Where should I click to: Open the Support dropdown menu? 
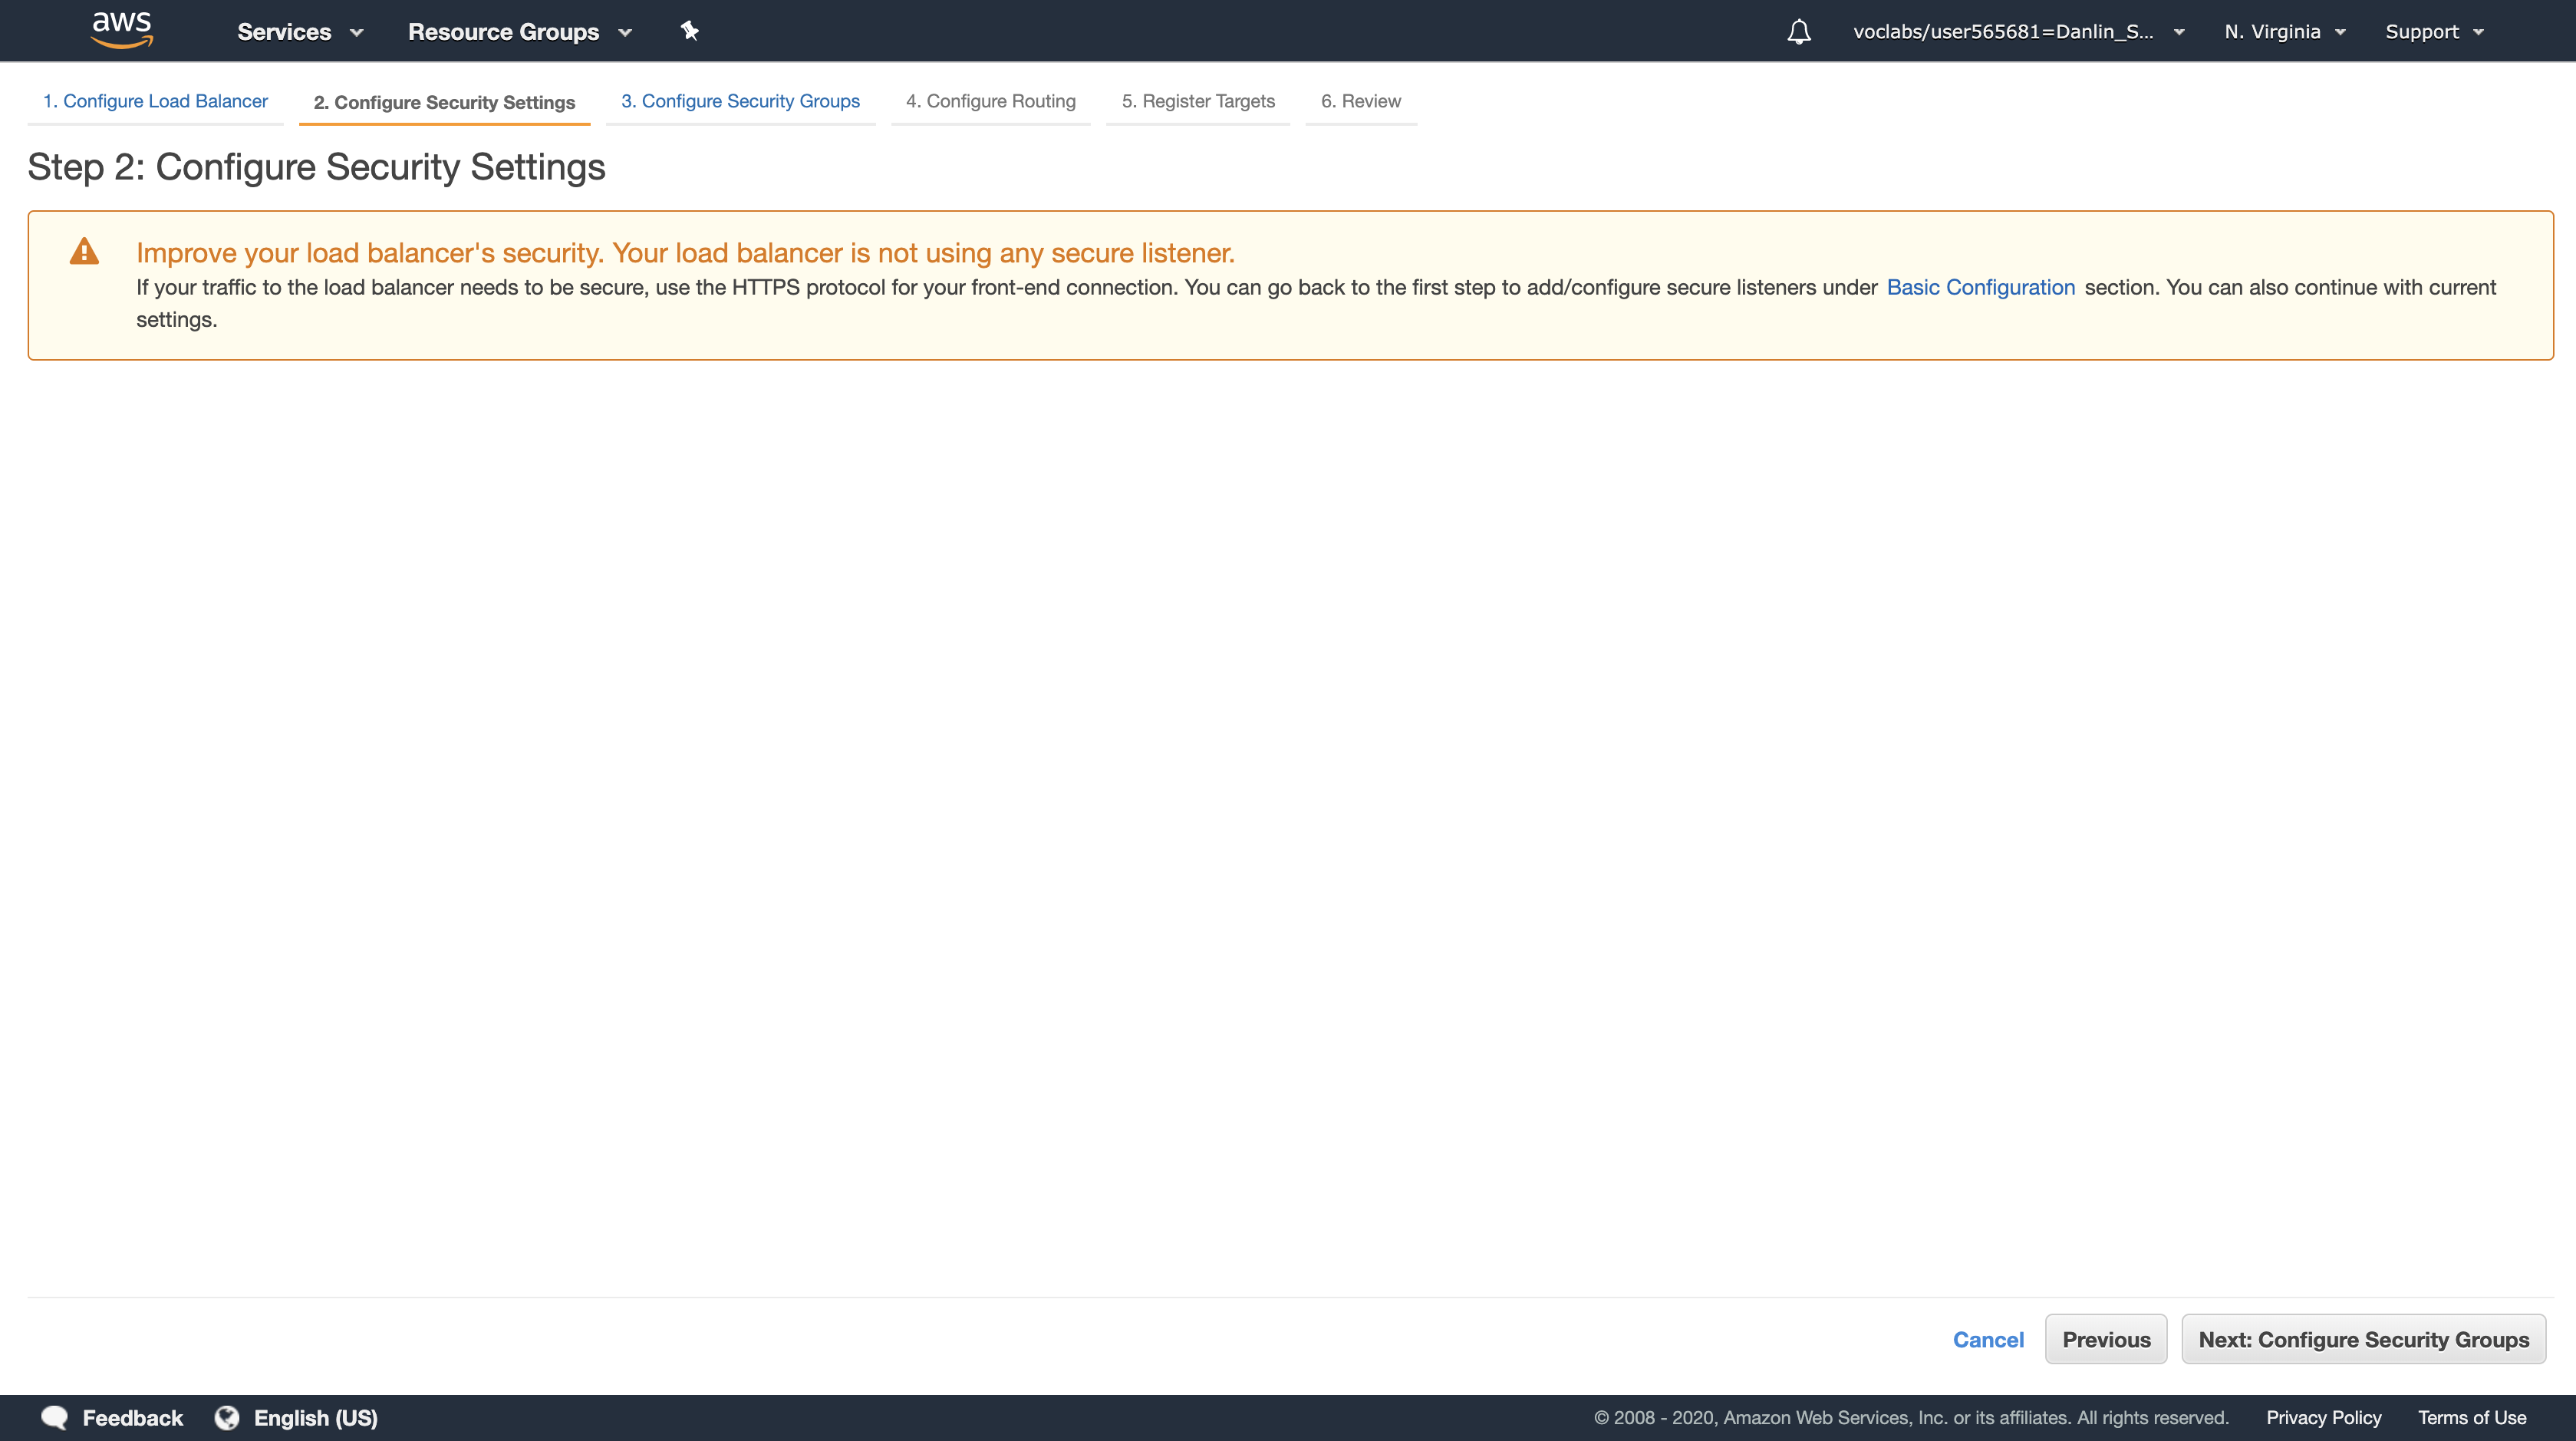[2433, 32]
